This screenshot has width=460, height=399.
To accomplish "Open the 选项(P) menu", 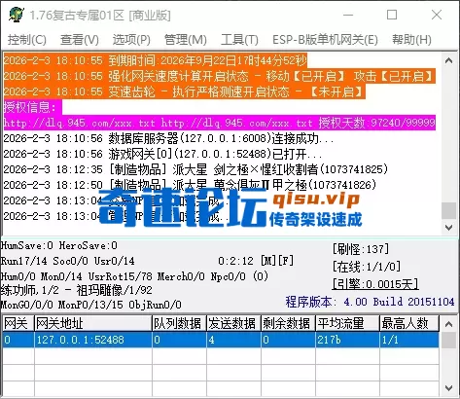I will click(x=131, y=40).
